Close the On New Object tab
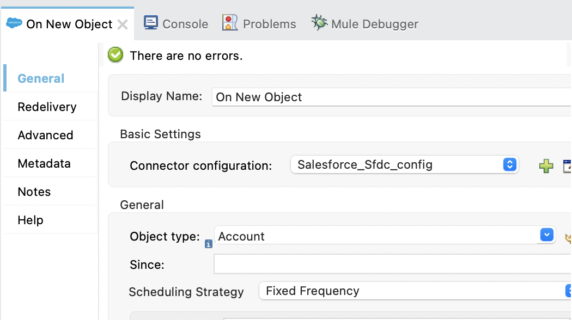The height and width of the screenshot is (320, 572). click(x=123, y=24)
